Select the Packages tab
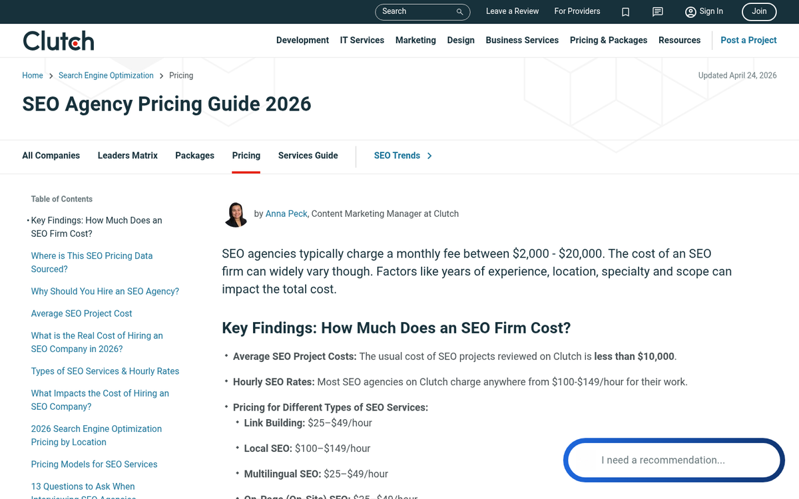Viewport: 799px width, 499px height. point(194,156)
